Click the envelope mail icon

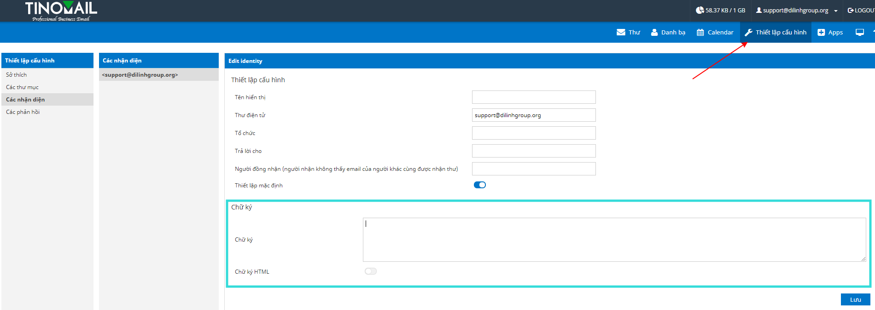pyautogui.click(x=621, y=32)
